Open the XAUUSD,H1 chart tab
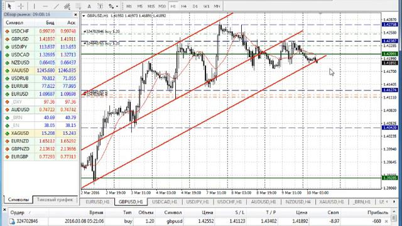Viewport: 402px width, 226px height. tap(332, 202)
